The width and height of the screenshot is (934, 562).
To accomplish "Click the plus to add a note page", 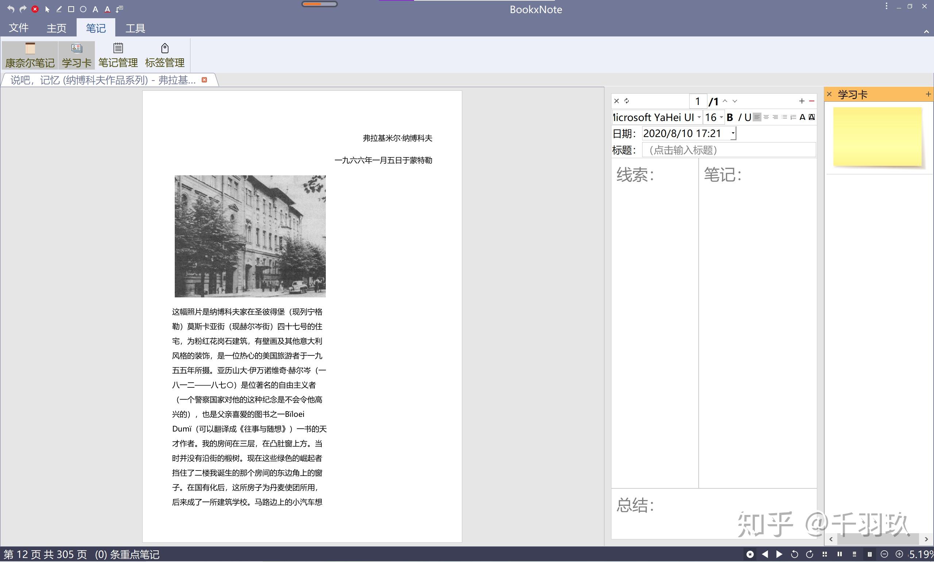I will [801, 101].
